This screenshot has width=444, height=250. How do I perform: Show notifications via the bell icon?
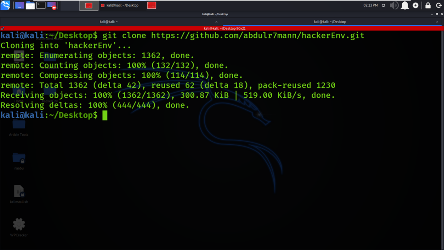tap(405, 5)
